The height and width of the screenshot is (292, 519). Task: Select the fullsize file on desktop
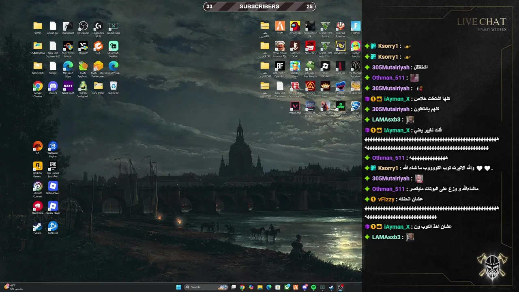point(53,68)
